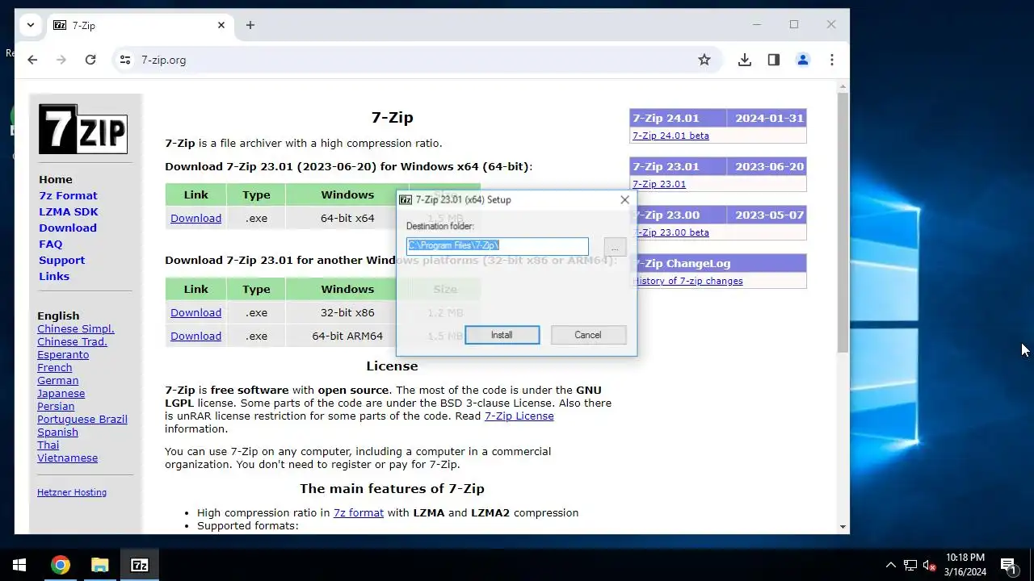Open the 7z format link
The image size is (1034, 581).
click(x=359, y=512)
